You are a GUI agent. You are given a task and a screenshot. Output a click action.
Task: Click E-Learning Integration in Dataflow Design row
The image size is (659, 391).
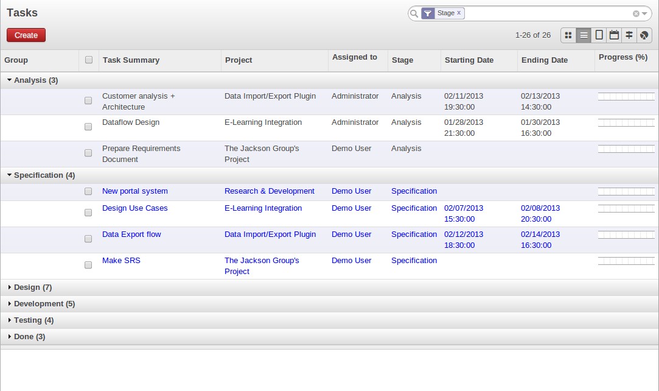(x=263, y=122)
